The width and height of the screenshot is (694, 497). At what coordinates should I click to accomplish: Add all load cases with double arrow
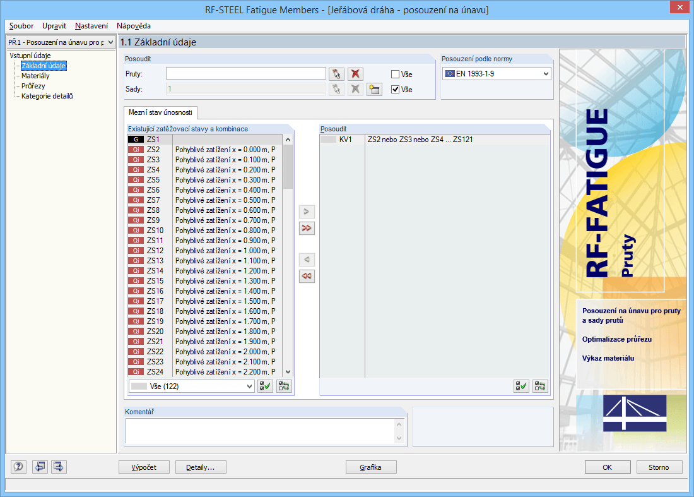click(306, 228)
